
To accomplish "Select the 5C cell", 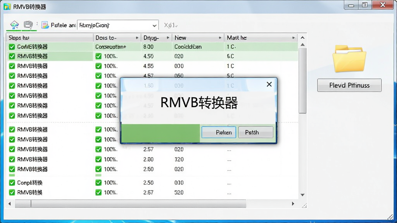I will tap(230, 75).
